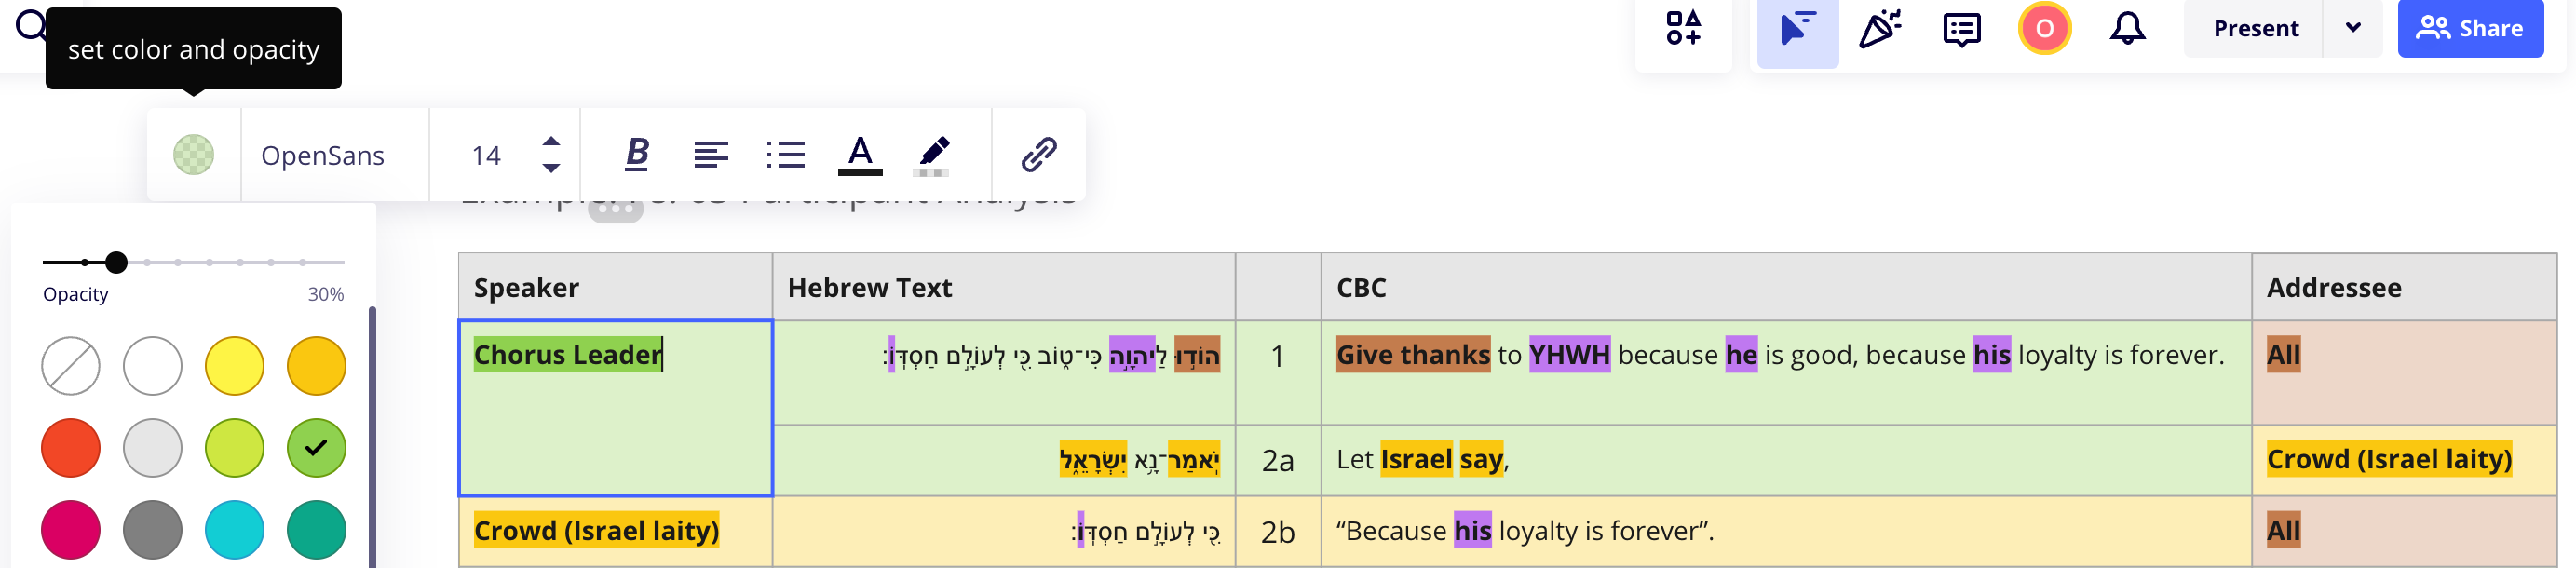This screenshot has width=2576, height=568.
Task: Toggle the cursor tracking arrow button
Action: [1798, 28]
